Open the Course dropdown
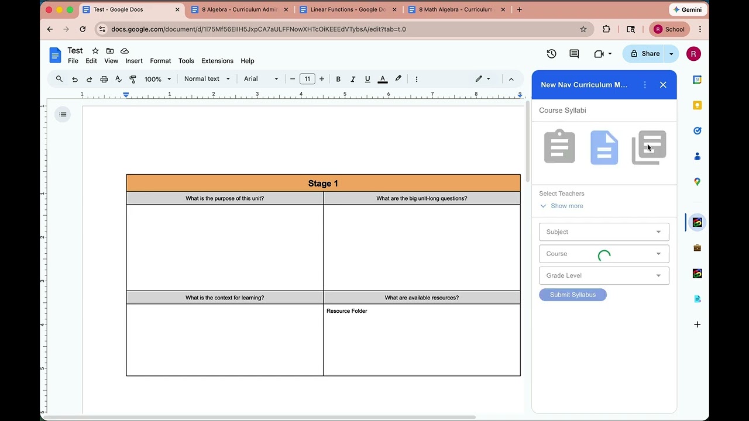This screenshot has height=421, width=749. [x=604, y=254]
